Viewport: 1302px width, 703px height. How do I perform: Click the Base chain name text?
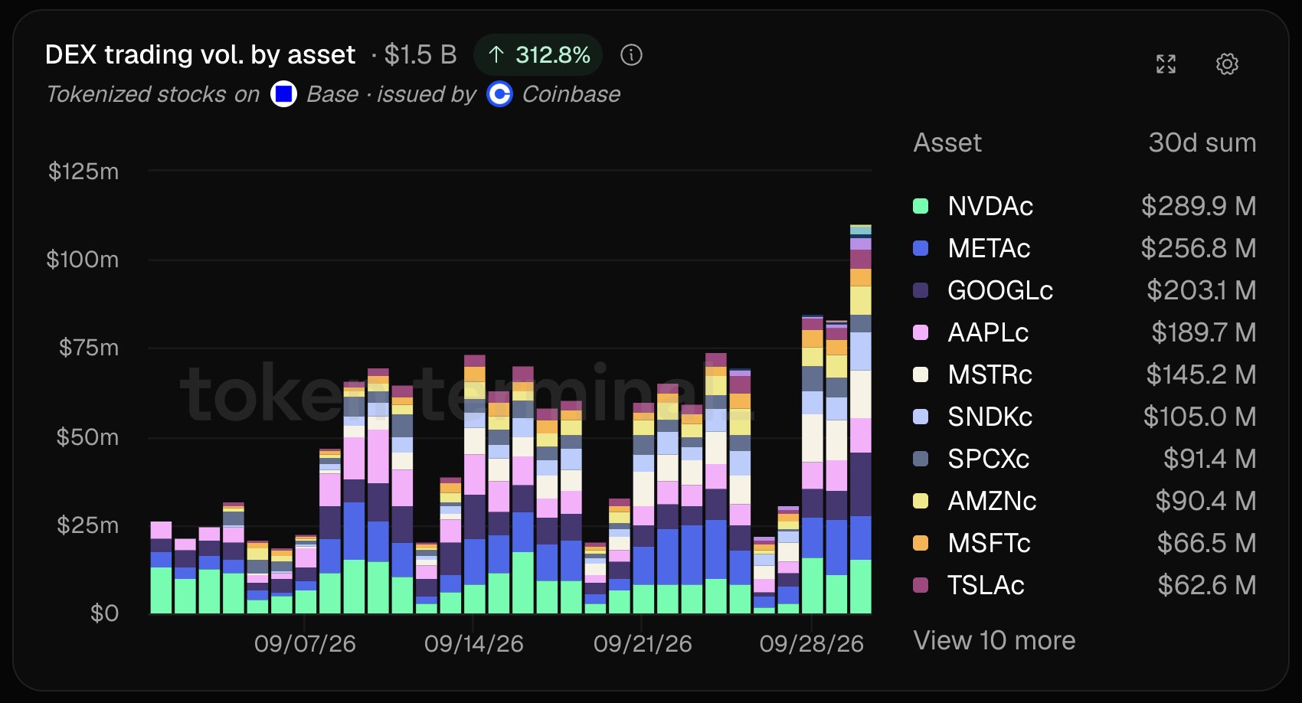coord(332,94)
